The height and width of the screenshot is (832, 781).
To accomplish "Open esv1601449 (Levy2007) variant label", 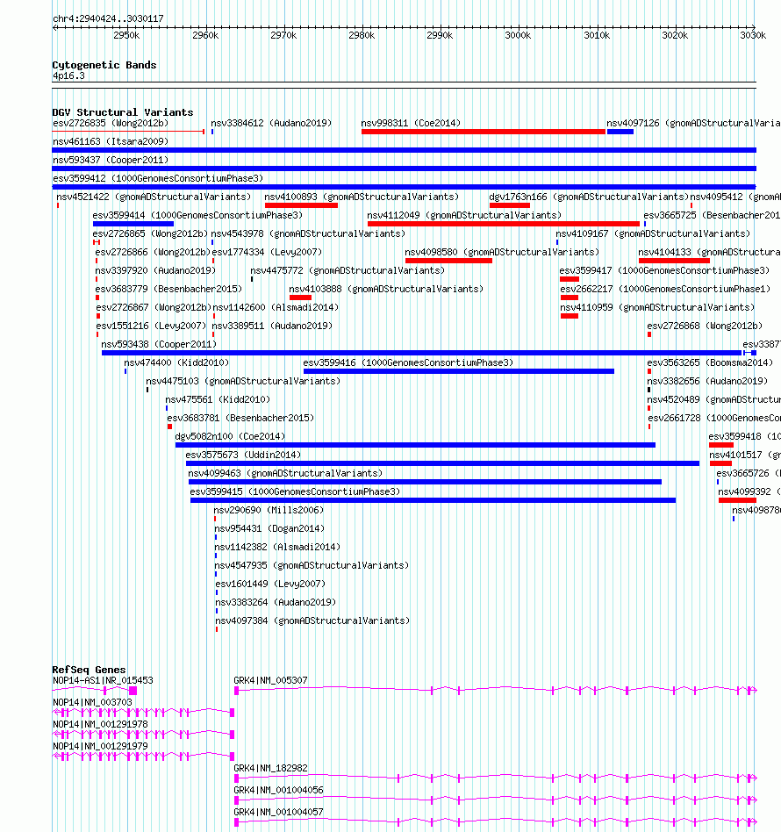I will [270, 584].
